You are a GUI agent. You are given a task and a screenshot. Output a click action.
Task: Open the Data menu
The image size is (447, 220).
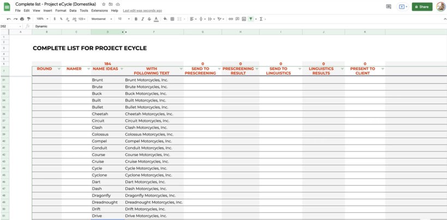point(73,10)
